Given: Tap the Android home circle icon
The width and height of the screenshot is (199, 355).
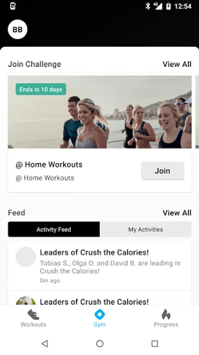Looking at the screenshot, I should coord(99,344).
